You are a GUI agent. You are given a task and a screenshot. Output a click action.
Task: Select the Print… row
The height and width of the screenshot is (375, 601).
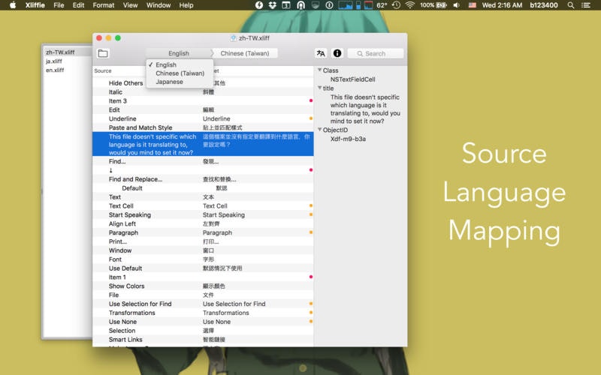tap(203, 241)
